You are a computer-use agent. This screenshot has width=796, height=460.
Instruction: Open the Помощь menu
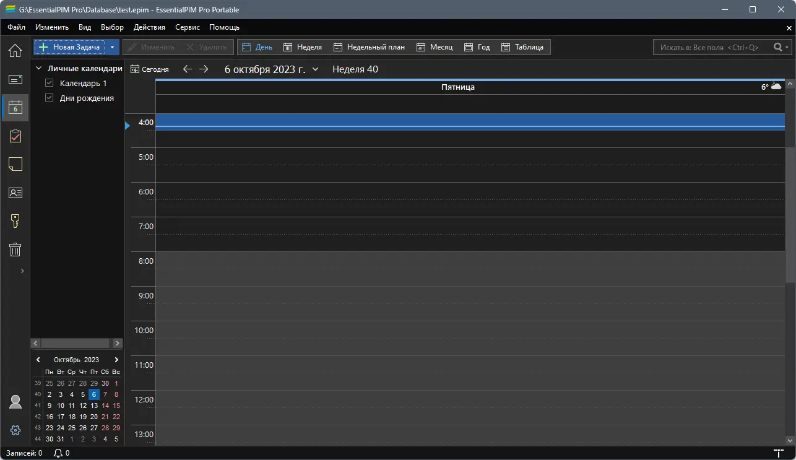(x=224, y=27)
